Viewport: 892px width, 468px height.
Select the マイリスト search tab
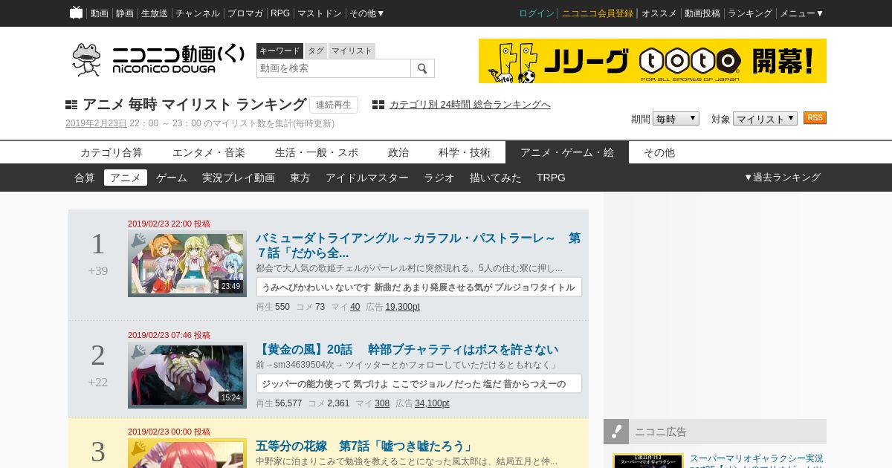(352, 51)
